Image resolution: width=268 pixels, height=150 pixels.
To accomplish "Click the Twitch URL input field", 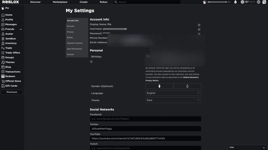I will [145, 148].
